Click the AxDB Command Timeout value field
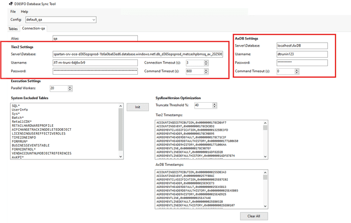The height and width of the screenshot is (223, 351). (286, 71)
